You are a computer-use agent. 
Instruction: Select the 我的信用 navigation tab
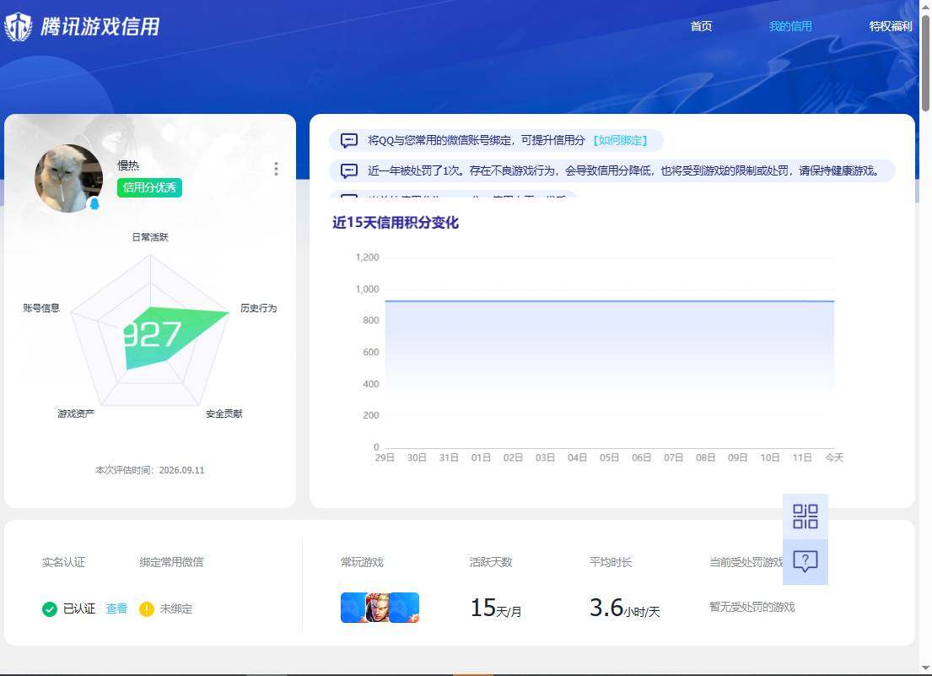tap(790, 26)
